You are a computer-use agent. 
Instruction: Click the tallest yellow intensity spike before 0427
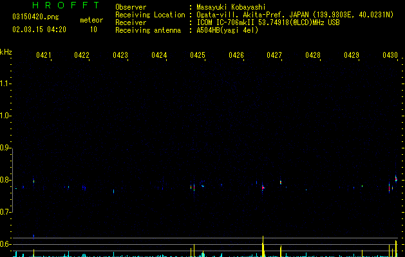(263, 246)
